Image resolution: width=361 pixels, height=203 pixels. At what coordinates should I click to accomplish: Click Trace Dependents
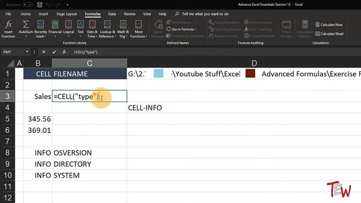[x=224, y=29]
